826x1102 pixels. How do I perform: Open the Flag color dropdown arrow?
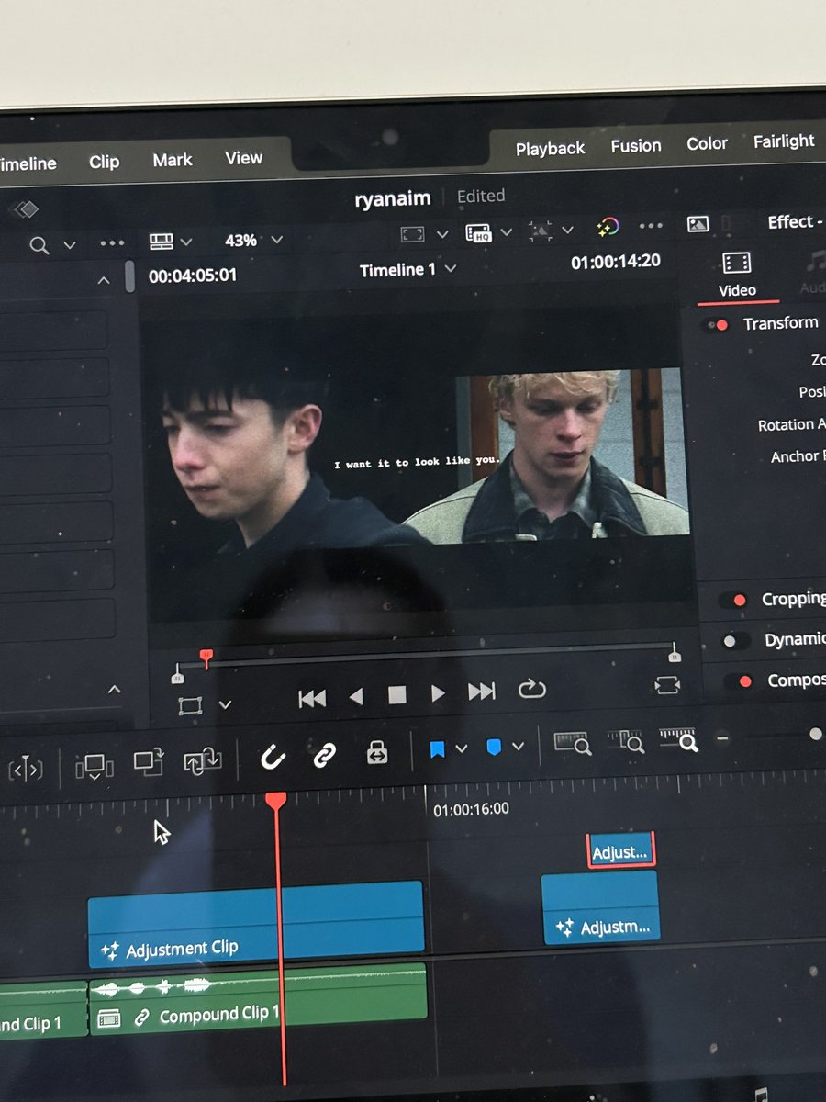coord(462,748)
